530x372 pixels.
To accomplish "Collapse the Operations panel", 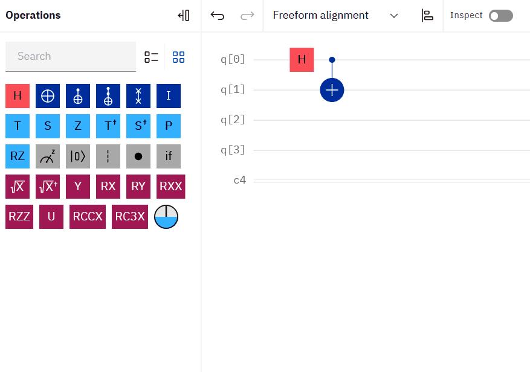I will tap(184, 16).
